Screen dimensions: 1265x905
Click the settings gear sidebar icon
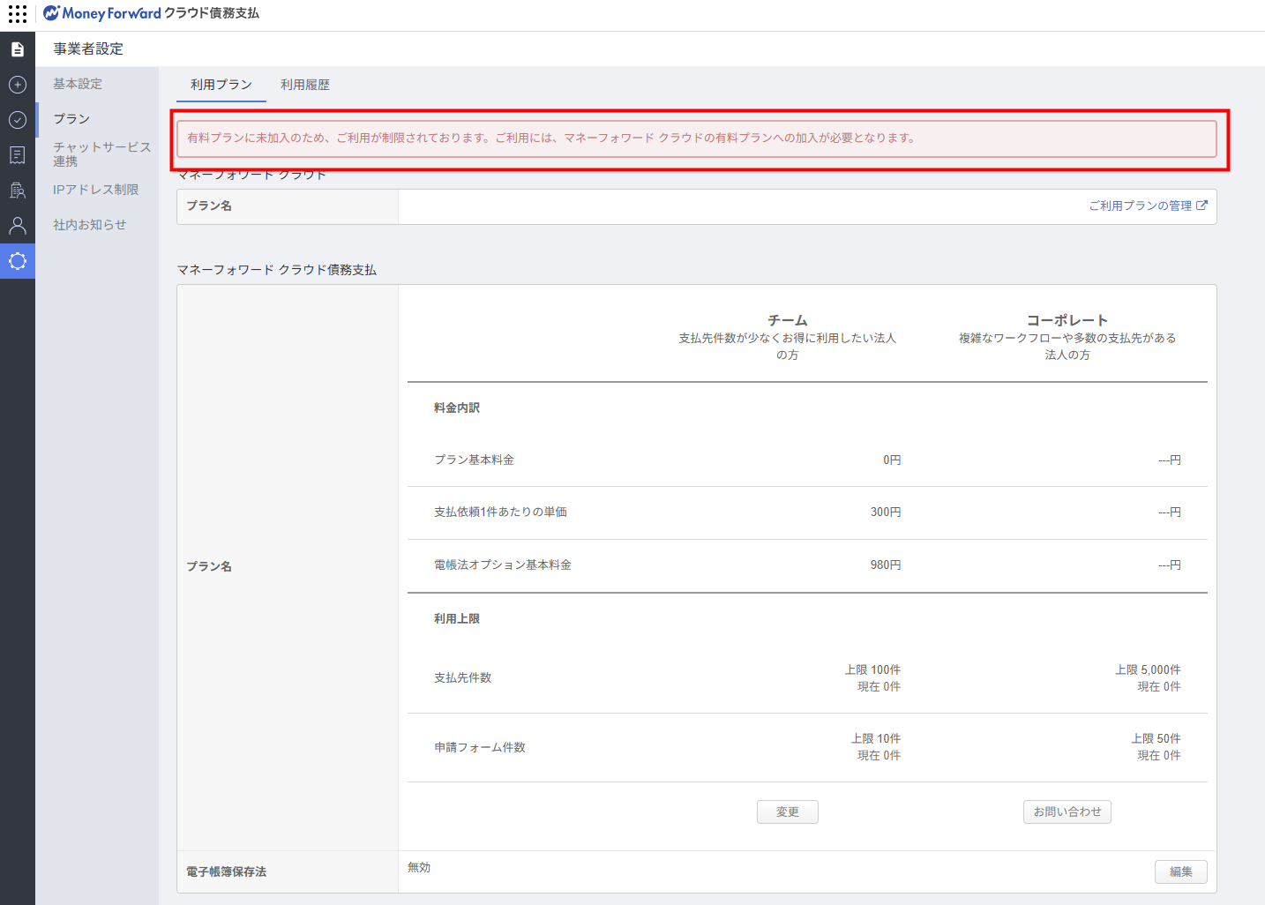coord(18,261)
